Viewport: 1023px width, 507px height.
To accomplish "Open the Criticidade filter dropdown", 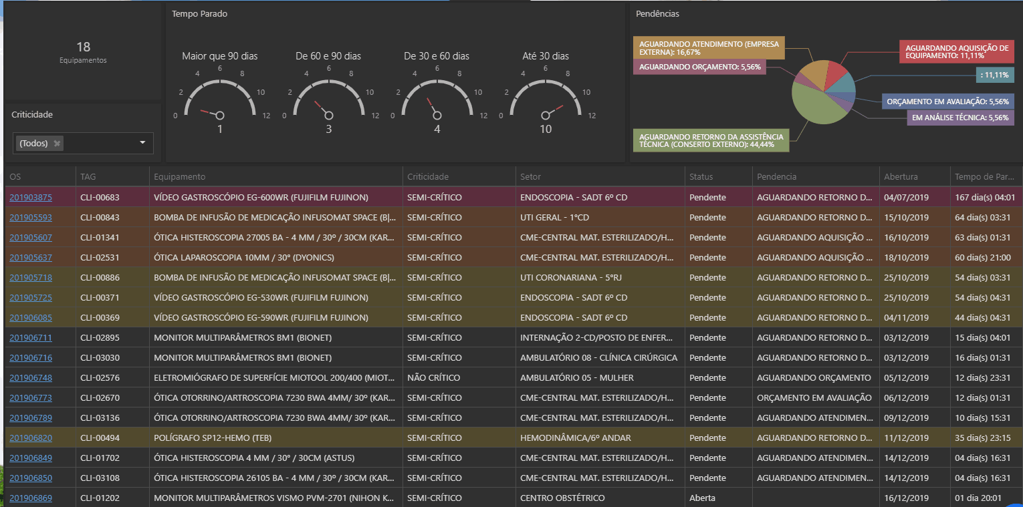I will 142,143.
